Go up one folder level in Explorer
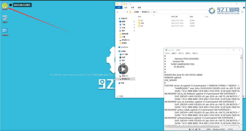 pyautogui.click(x=127, y=12)
